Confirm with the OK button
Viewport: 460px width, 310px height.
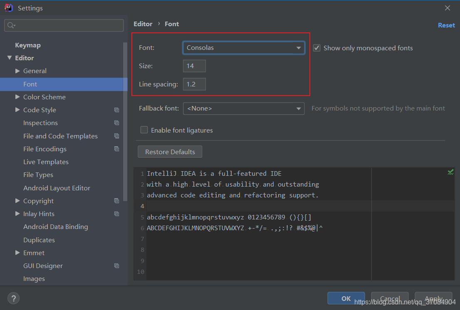[x=346, y=298]
